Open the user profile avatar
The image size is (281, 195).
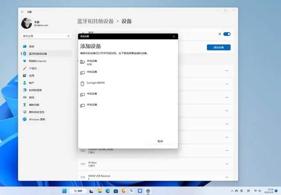[26, 23]
